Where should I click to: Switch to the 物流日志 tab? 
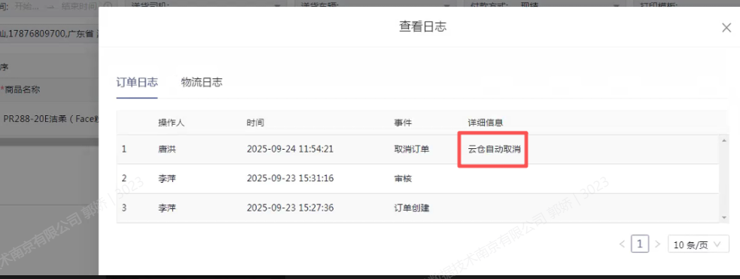click(202, 83)
